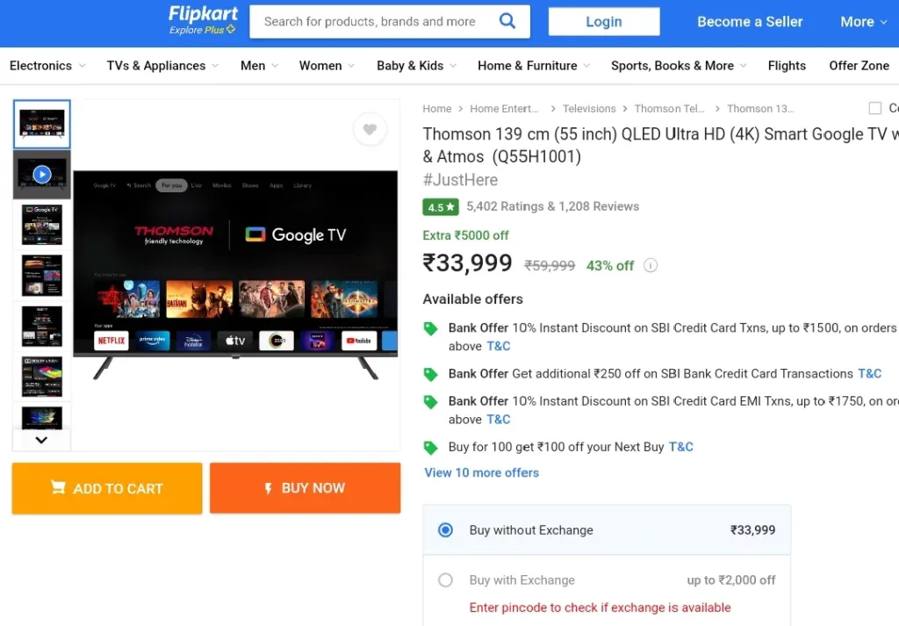Go to Home Entertainment breadcrumb

pos(504,108)
